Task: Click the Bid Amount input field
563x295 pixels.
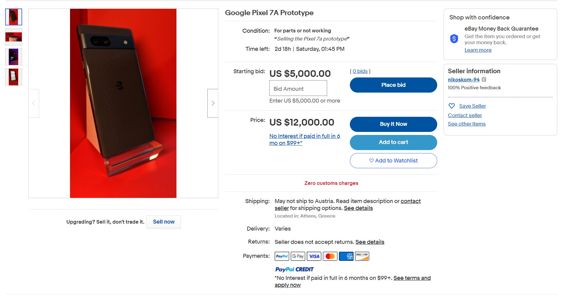Action: tap(298, 88)
